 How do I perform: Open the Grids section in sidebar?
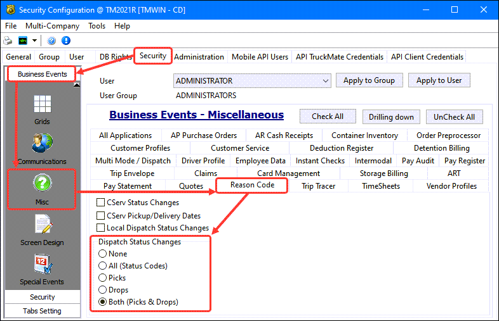42,108
